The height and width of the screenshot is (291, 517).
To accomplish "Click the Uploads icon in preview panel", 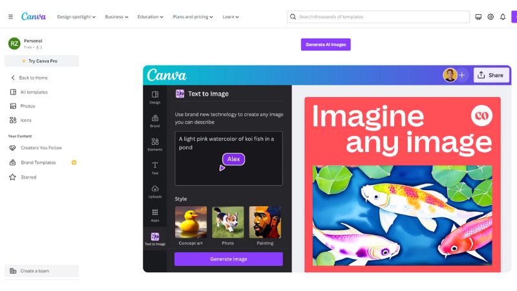I will [155, 191].
